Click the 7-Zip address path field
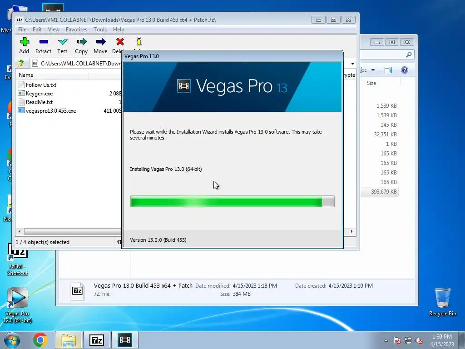Viewport: 465px width, 349px height. (80, 63)
